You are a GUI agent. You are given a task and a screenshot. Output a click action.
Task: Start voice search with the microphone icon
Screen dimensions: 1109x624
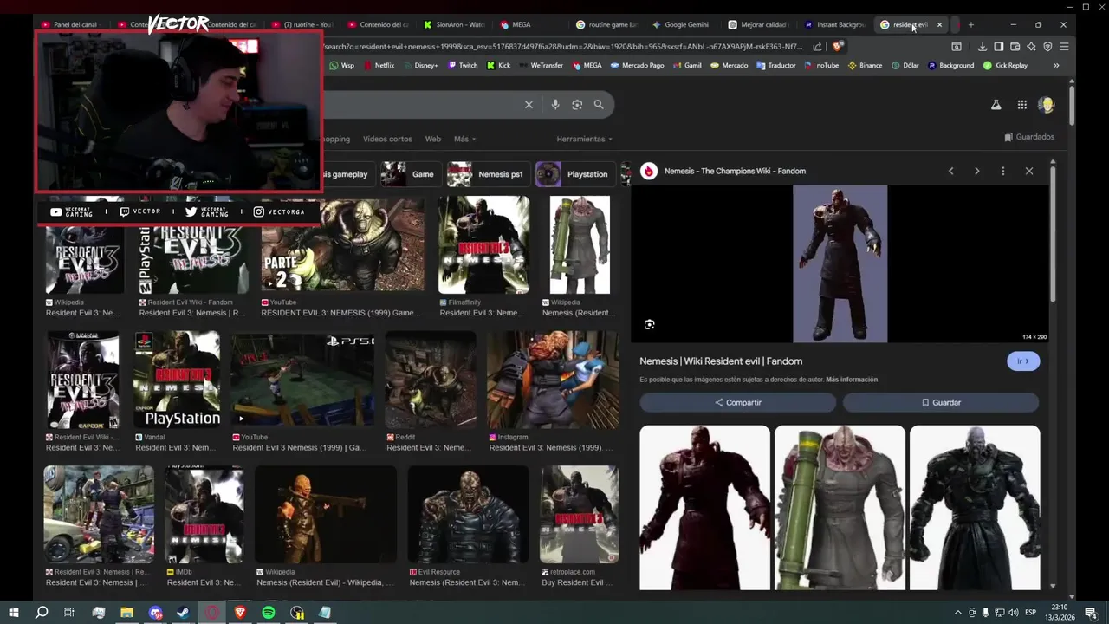click(555, 105)
